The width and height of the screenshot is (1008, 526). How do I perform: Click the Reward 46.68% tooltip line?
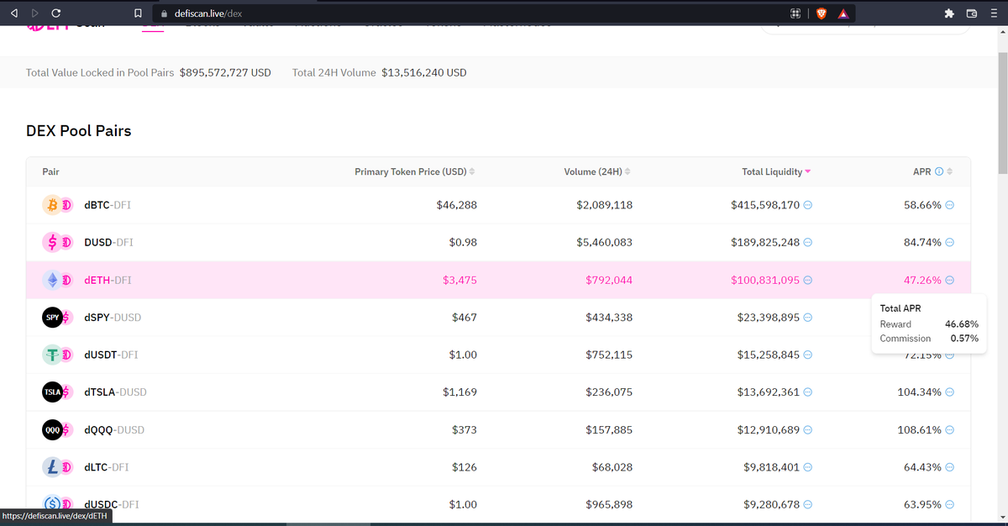click(929, 323)
